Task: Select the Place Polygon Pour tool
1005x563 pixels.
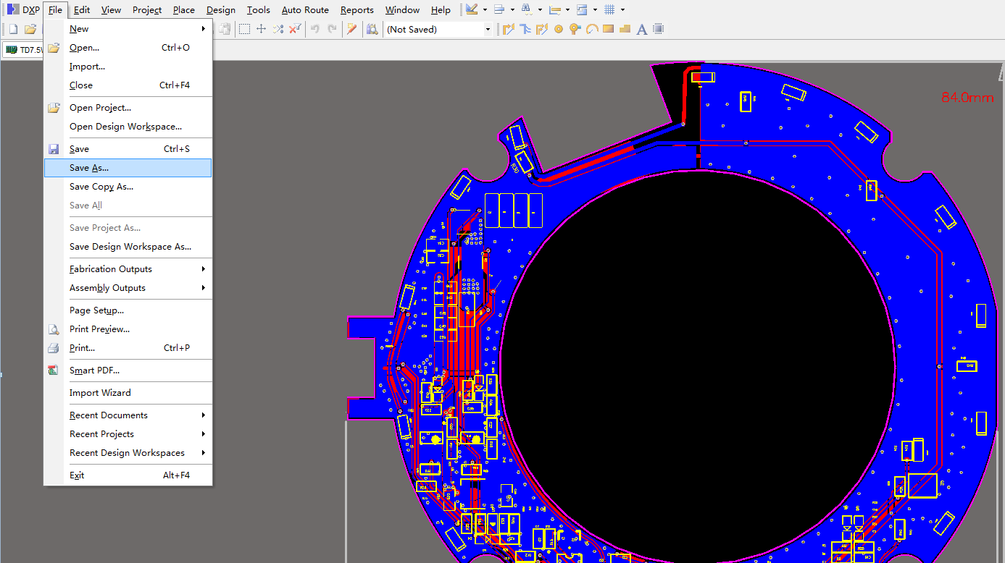Action: tap(624, 28)
